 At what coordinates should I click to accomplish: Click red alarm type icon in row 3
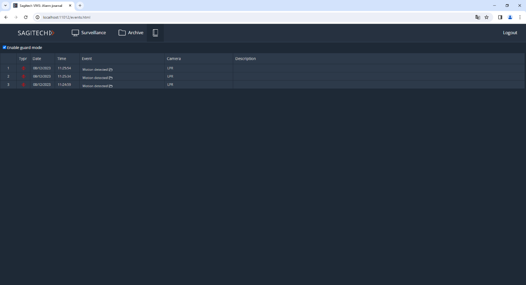click(x=23, y=85)
